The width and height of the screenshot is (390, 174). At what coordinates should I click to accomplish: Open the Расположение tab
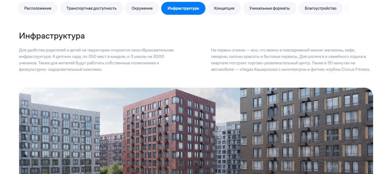[x=38, y=8]
